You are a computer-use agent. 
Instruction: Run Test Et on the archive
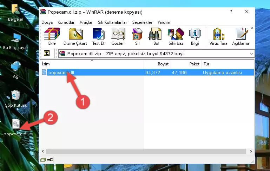point(98,36)
